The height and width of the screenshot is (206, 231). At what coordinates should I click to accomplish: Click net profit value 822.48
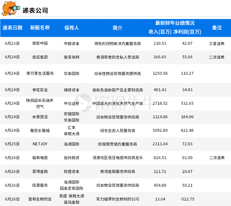pos(187,130)
